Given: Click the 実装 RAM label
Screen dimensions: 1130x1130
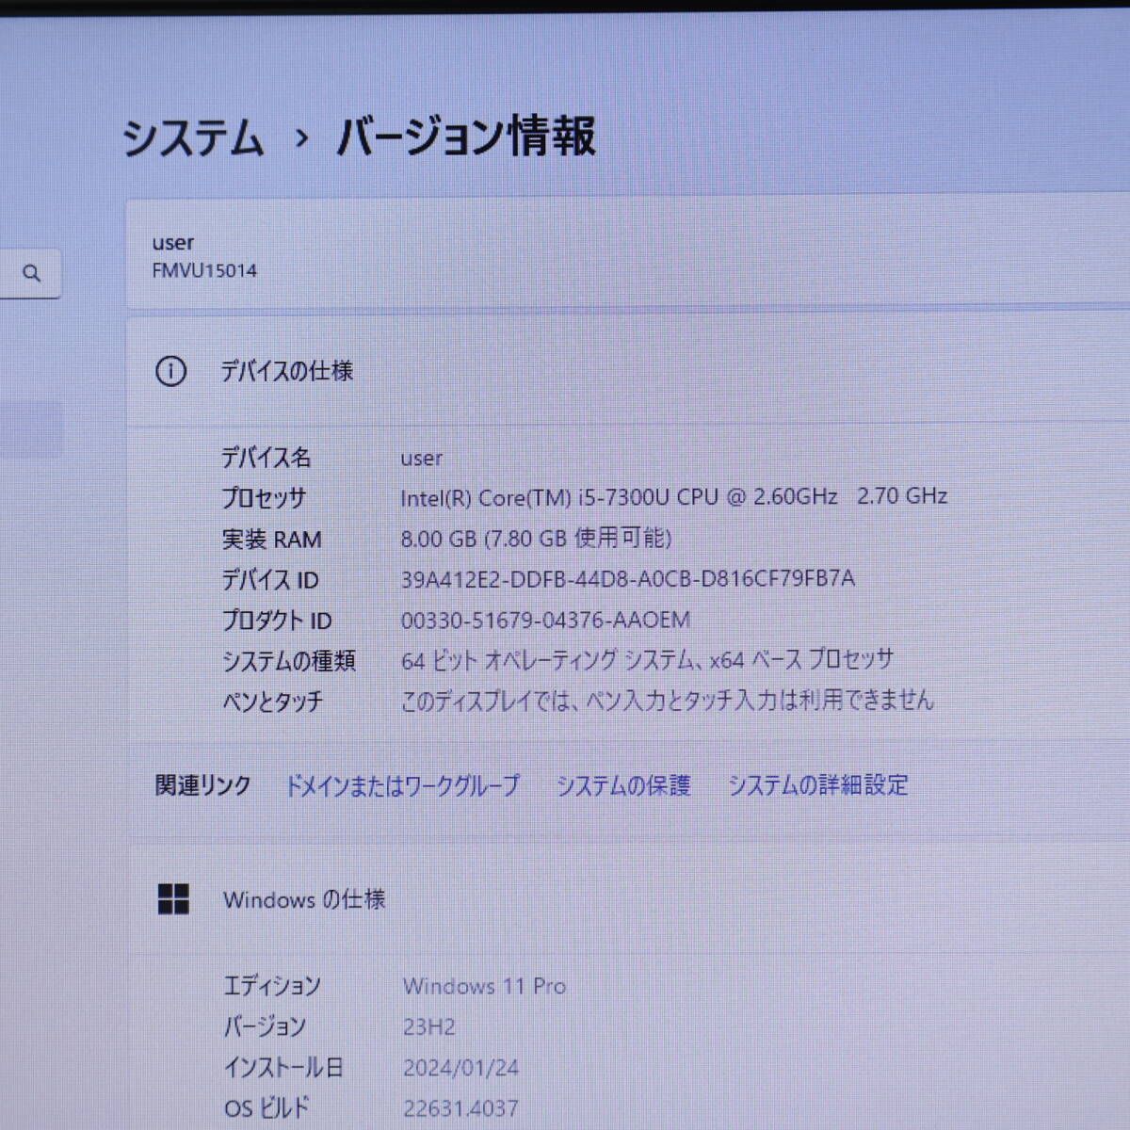Looking at the screenshot, I should [271, 540].
